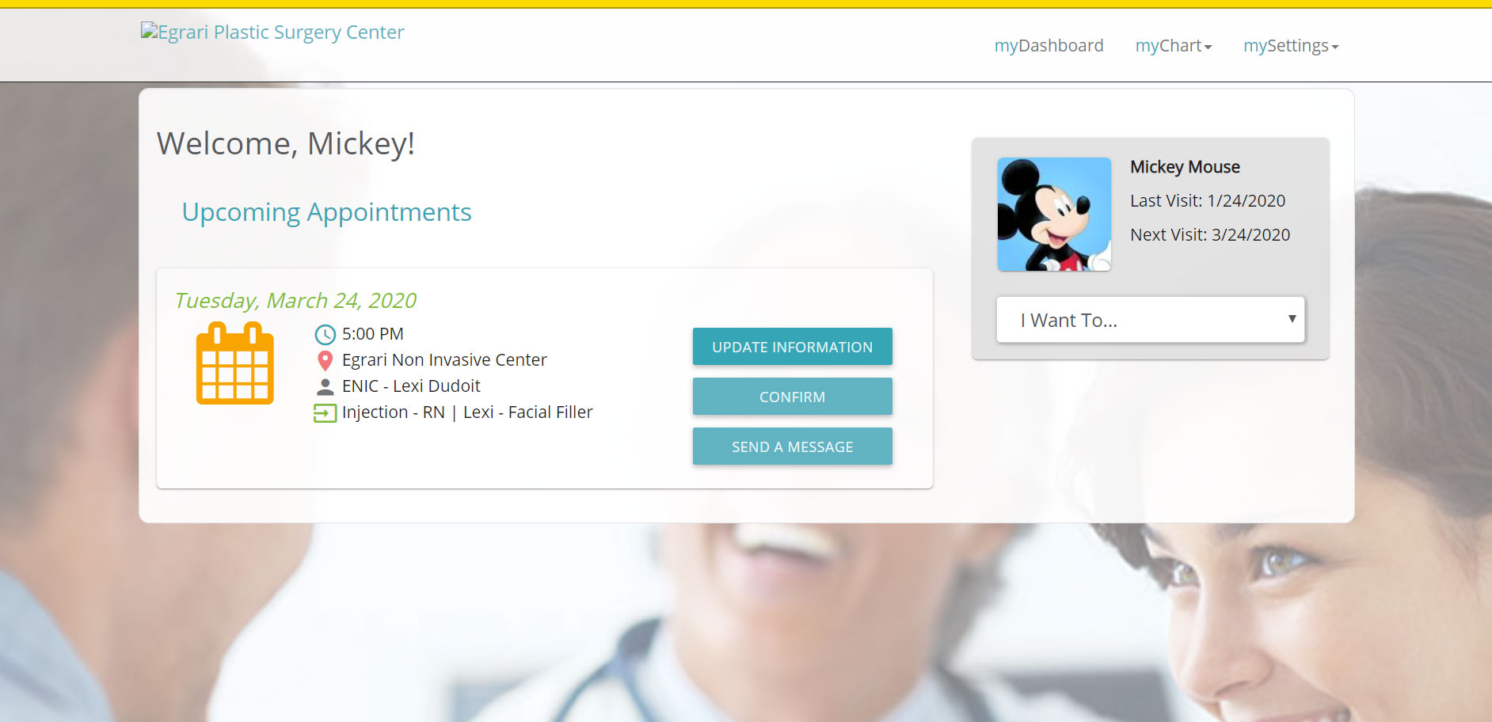Click the UPDATE INFORMATION button
This screenshot has width=1492, height=722.
792,347
